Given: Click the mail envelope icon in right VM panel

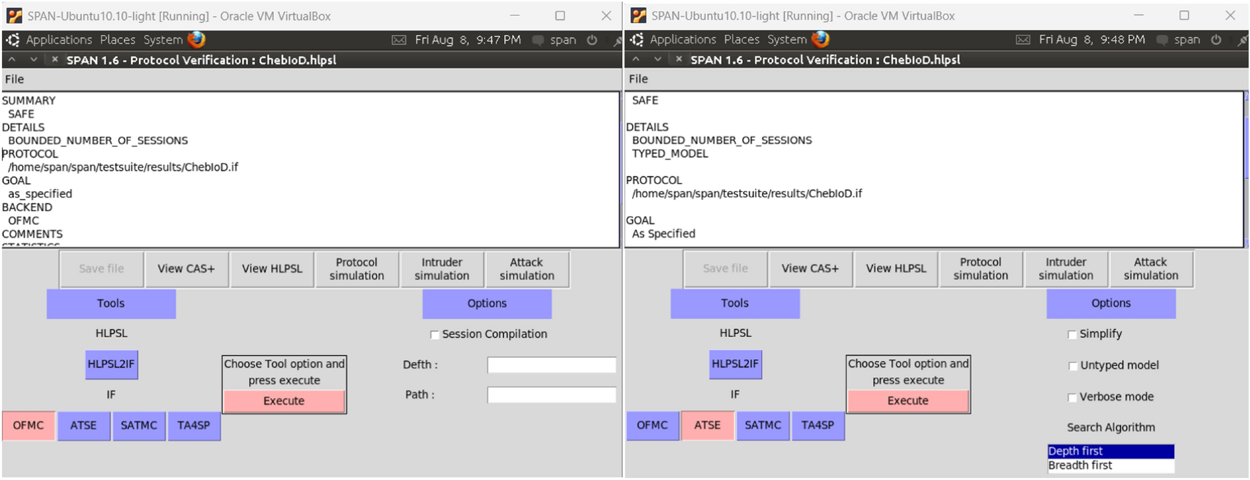Looking at the screenshot, I should (1022, 40).
